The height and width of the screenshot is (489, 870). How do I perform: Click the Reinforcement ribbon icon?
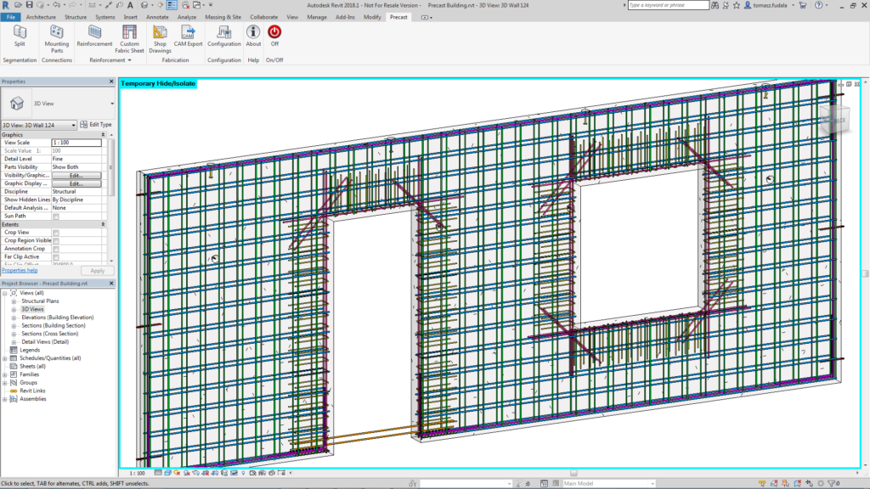(94, 36)
